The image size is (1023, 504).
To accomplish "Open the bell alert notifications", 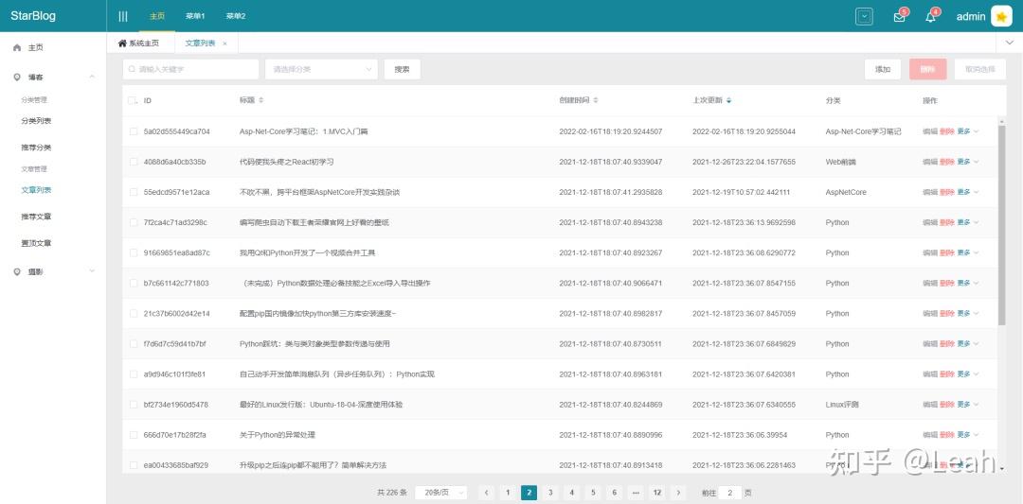I will pyautogui.click(x=931, y=17).
